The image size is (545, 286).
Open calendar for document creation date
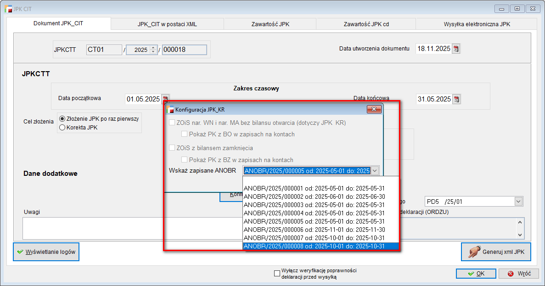point(456,49)
